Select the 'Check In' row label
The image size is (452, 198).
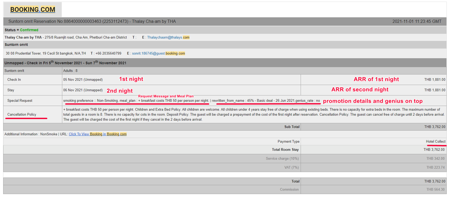pos(14,80)
